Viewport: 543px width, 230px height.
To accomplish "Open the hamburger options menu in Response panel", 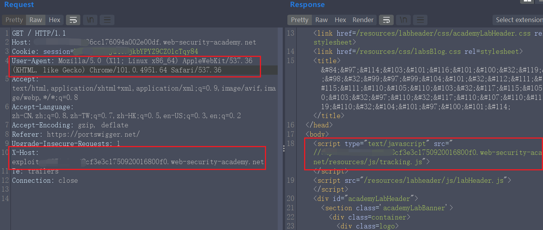I will (x=420, y=20).
